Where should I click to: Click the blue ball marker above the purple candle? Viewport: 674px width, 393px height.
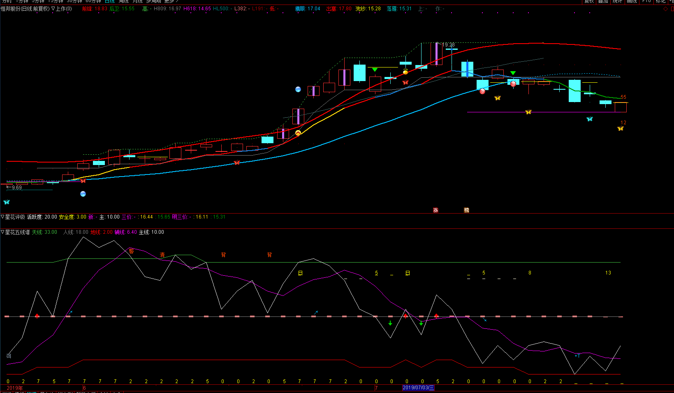(x=298, y=89)
